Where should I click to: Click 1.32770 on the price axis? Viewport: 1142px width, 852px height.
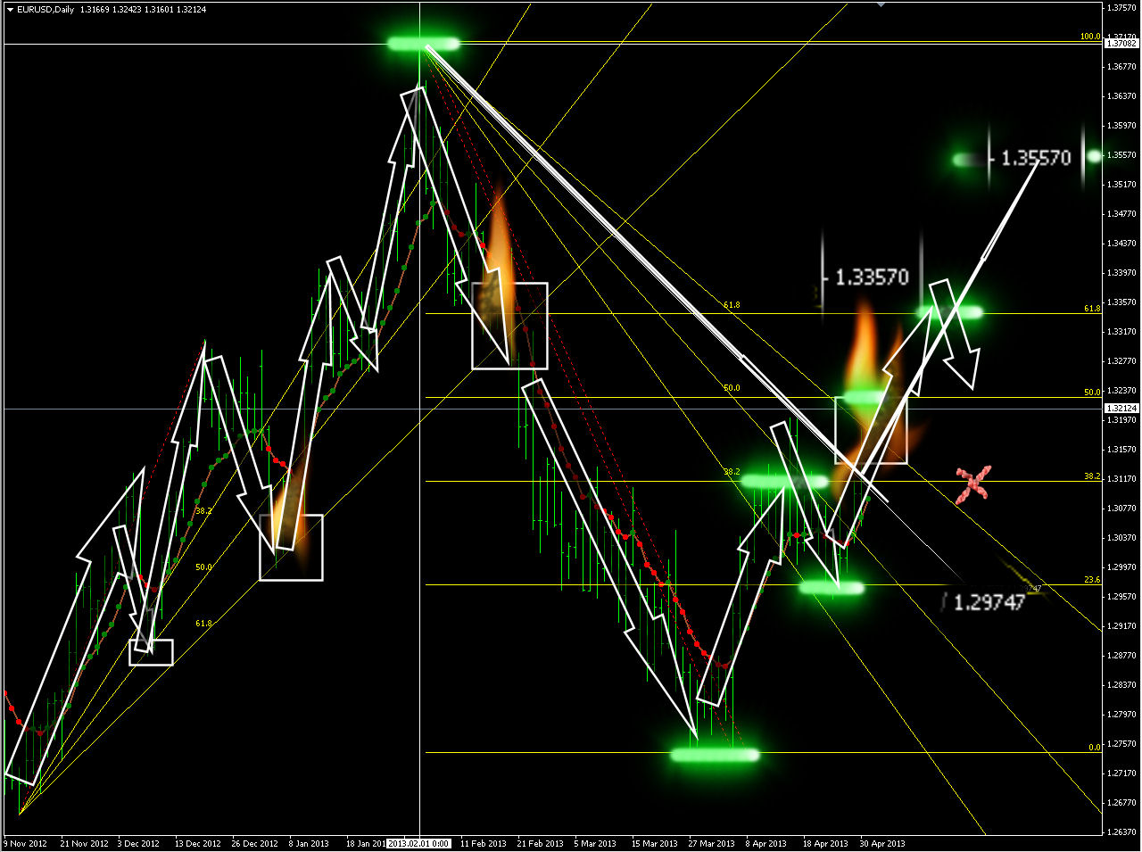1123,361
